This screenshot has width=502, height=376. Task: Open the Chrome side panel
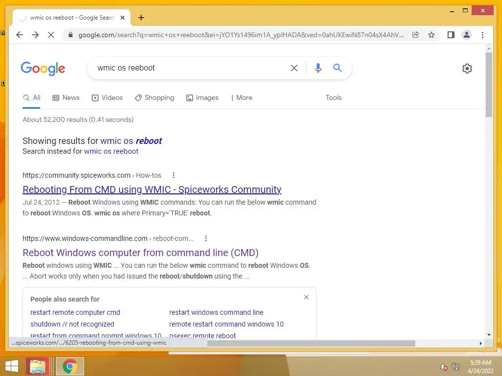coord(451,35)
